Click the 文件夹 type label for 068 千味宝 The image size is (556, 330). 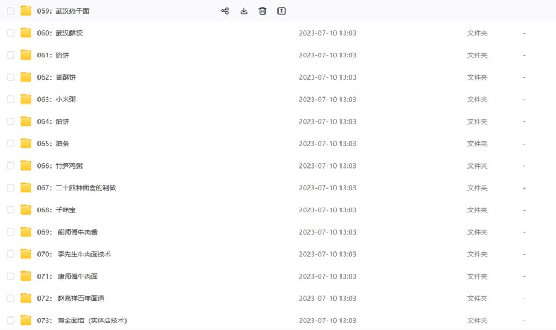tap(477, 210)
